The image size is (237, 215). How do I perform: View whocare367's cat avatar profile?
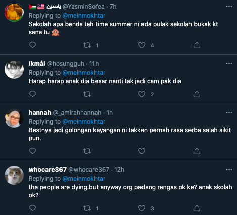[14, 175]
